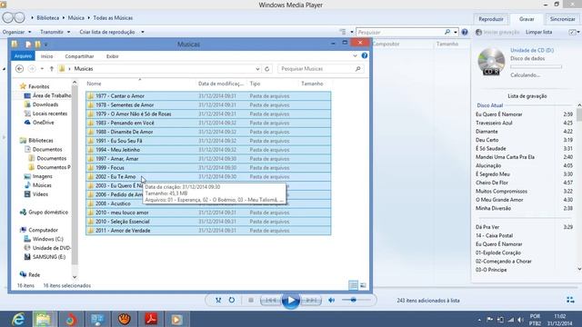The image size is (582, 327).
Task: Open Adobe Reader from the taskbar
Action: coord(151,319)
